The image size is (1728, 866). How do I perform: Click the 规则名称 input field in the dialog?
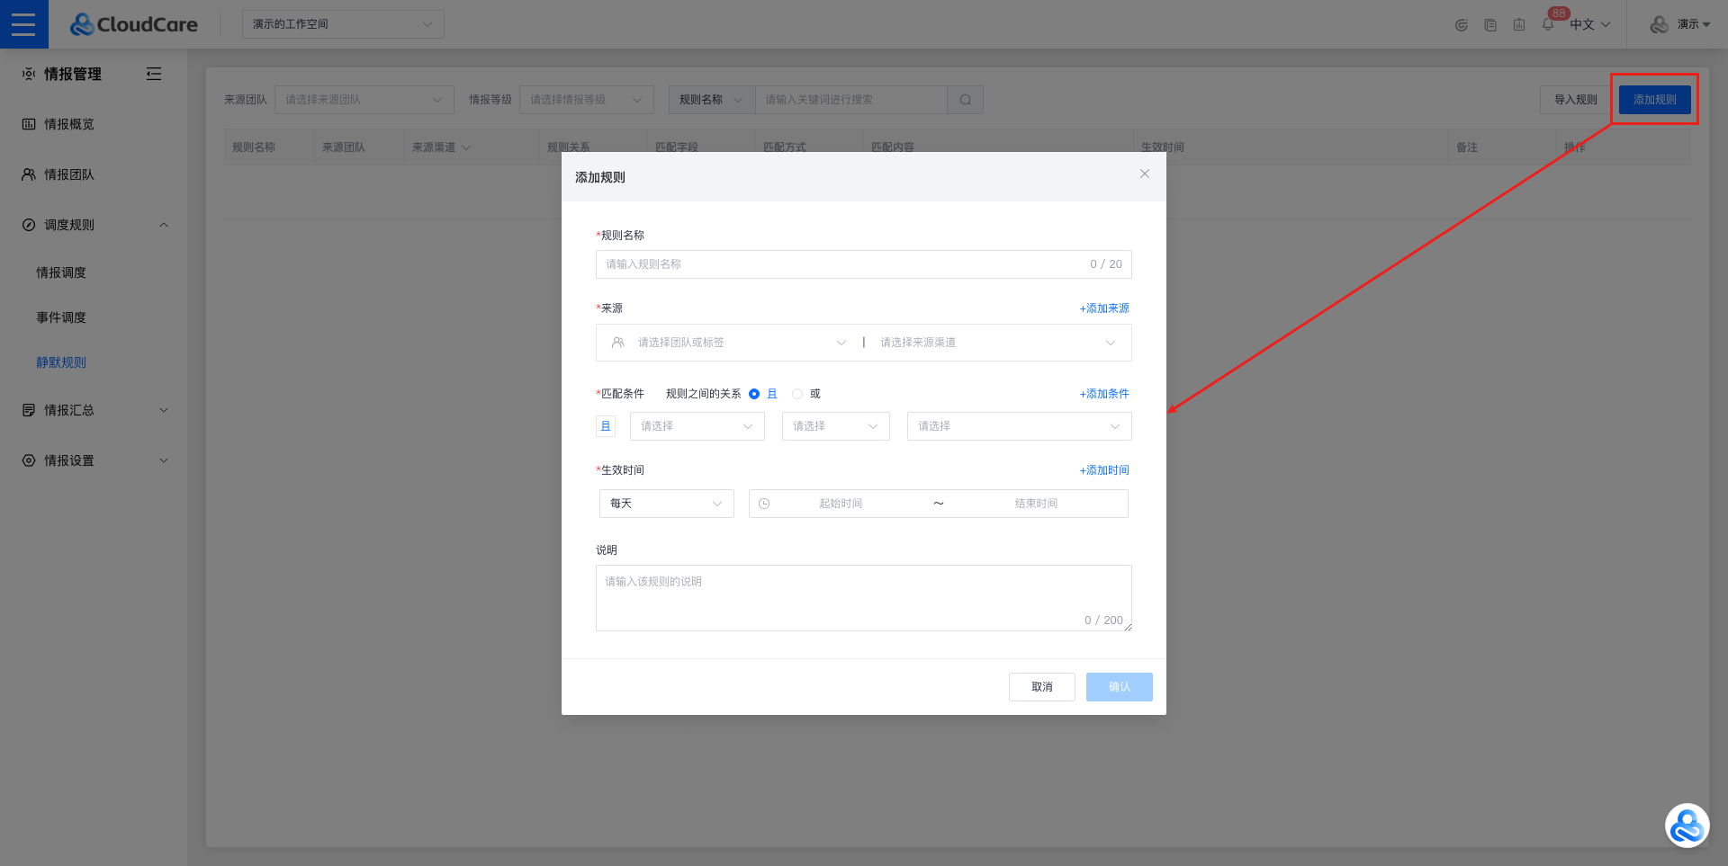click(841, 264)
